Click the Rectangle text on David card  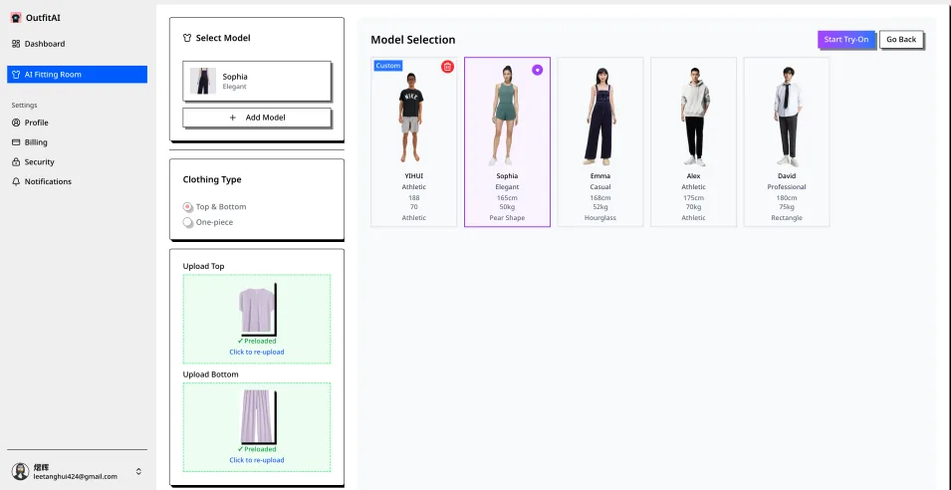tap(787, 218)
